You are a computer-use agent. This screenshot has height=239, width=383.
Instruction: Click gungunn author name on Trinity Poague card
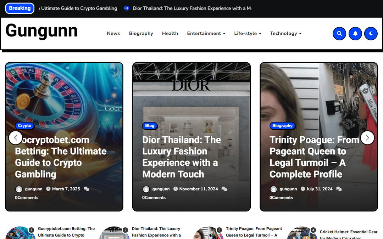[288, 189]
